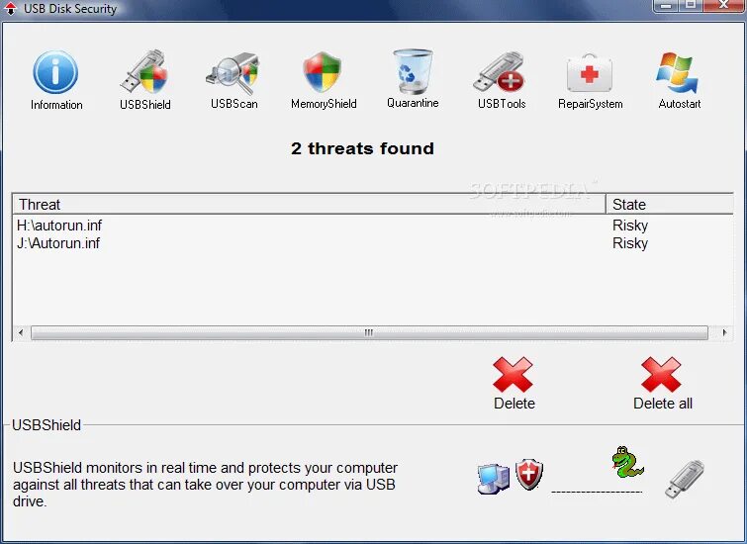The height and width of the screenshot is (544, 747).
Task: Open the MemoryShield section
Action: tap(324, 80)
